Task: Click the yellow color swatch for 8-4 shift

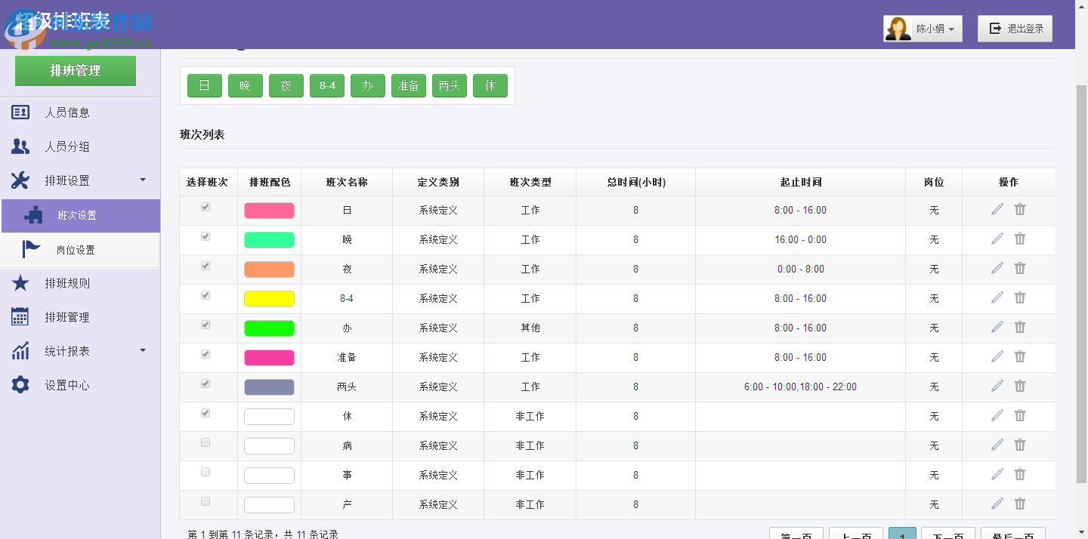Action: (269, 297)
